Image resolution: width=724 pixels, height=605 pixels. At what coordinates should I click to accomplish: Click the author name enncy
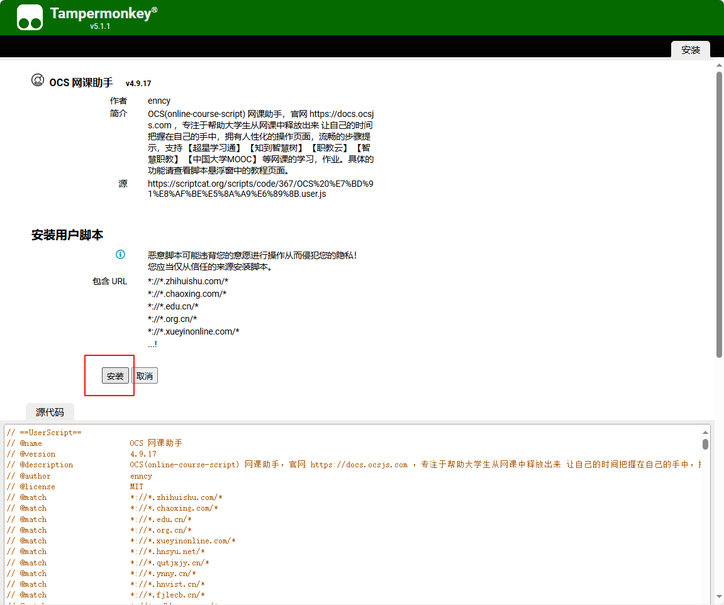pos(159,101)
